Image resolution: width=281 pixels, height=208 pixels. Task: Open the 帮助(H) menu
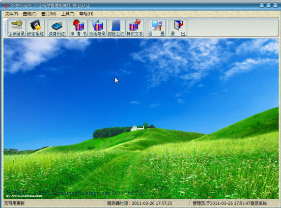(x=86, y=14)
